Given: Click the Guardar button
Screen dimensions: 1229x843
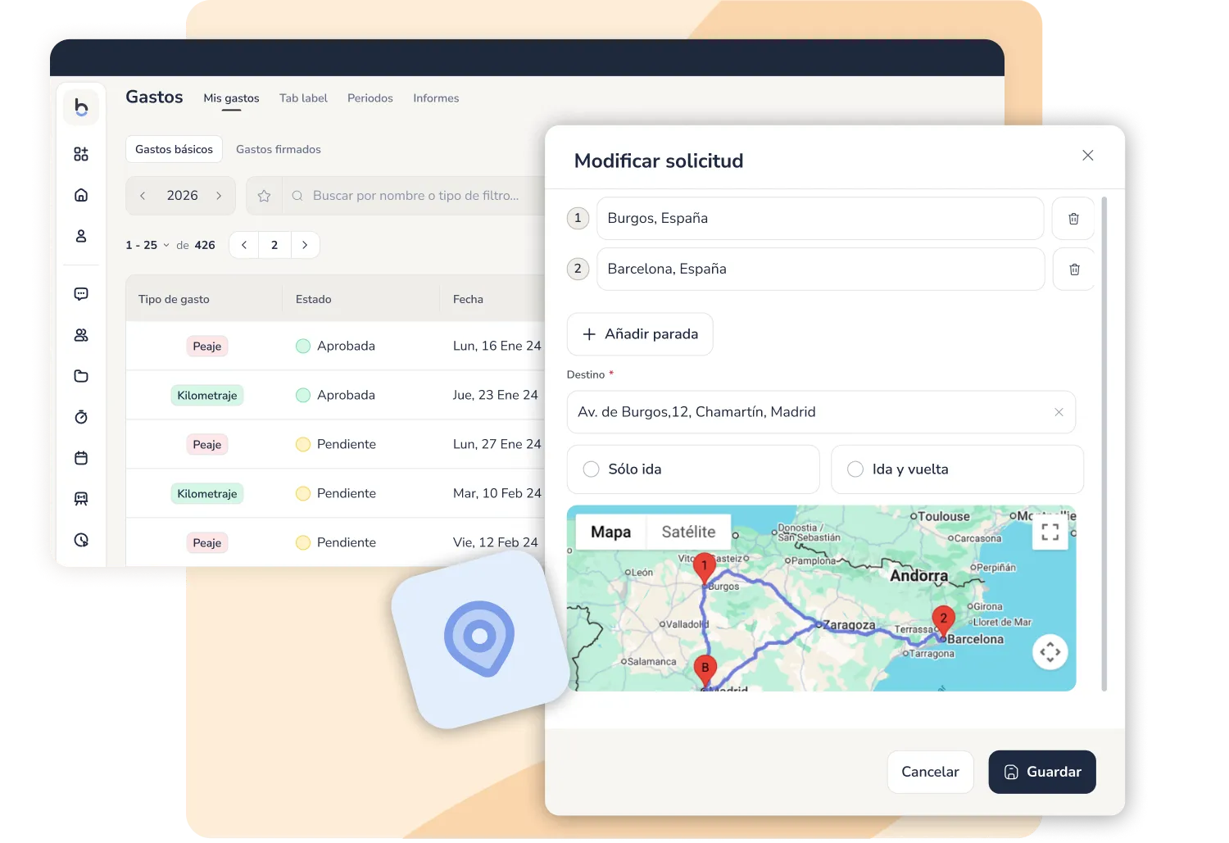Looking at the screenshot, I should [1042, 772].
